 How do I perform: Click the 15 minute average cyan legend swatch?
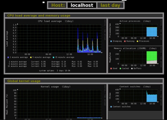(x=54, y=57)
